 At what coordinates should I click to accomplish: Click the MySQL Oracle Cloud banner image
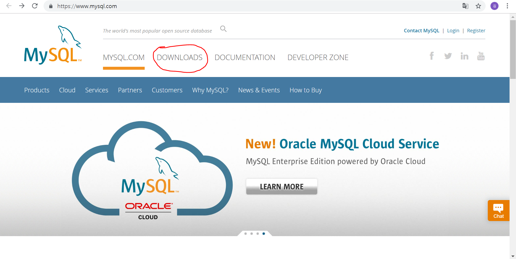(152, 170)
